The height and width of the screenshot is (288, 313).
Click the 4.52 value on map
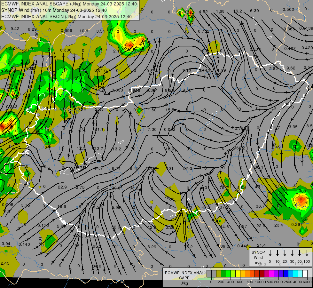click(203, 12)
